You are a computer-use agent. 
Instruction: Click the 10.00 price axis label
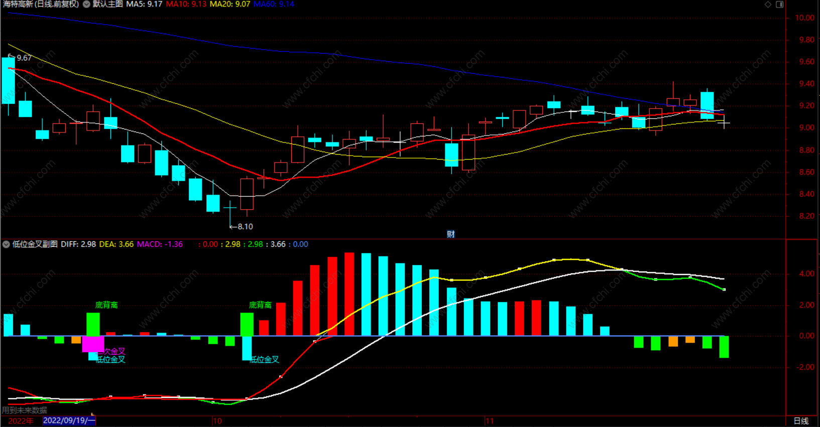804,18
